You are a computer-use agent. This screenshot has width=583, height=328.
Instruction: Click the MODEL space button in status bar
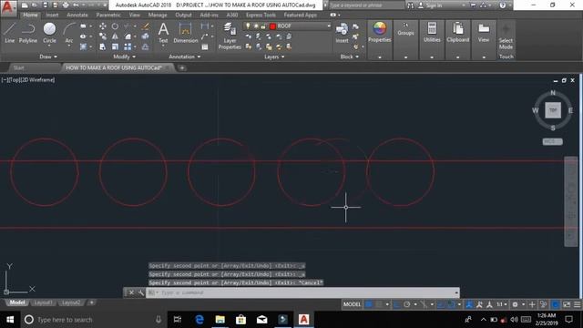pos(352,304)
